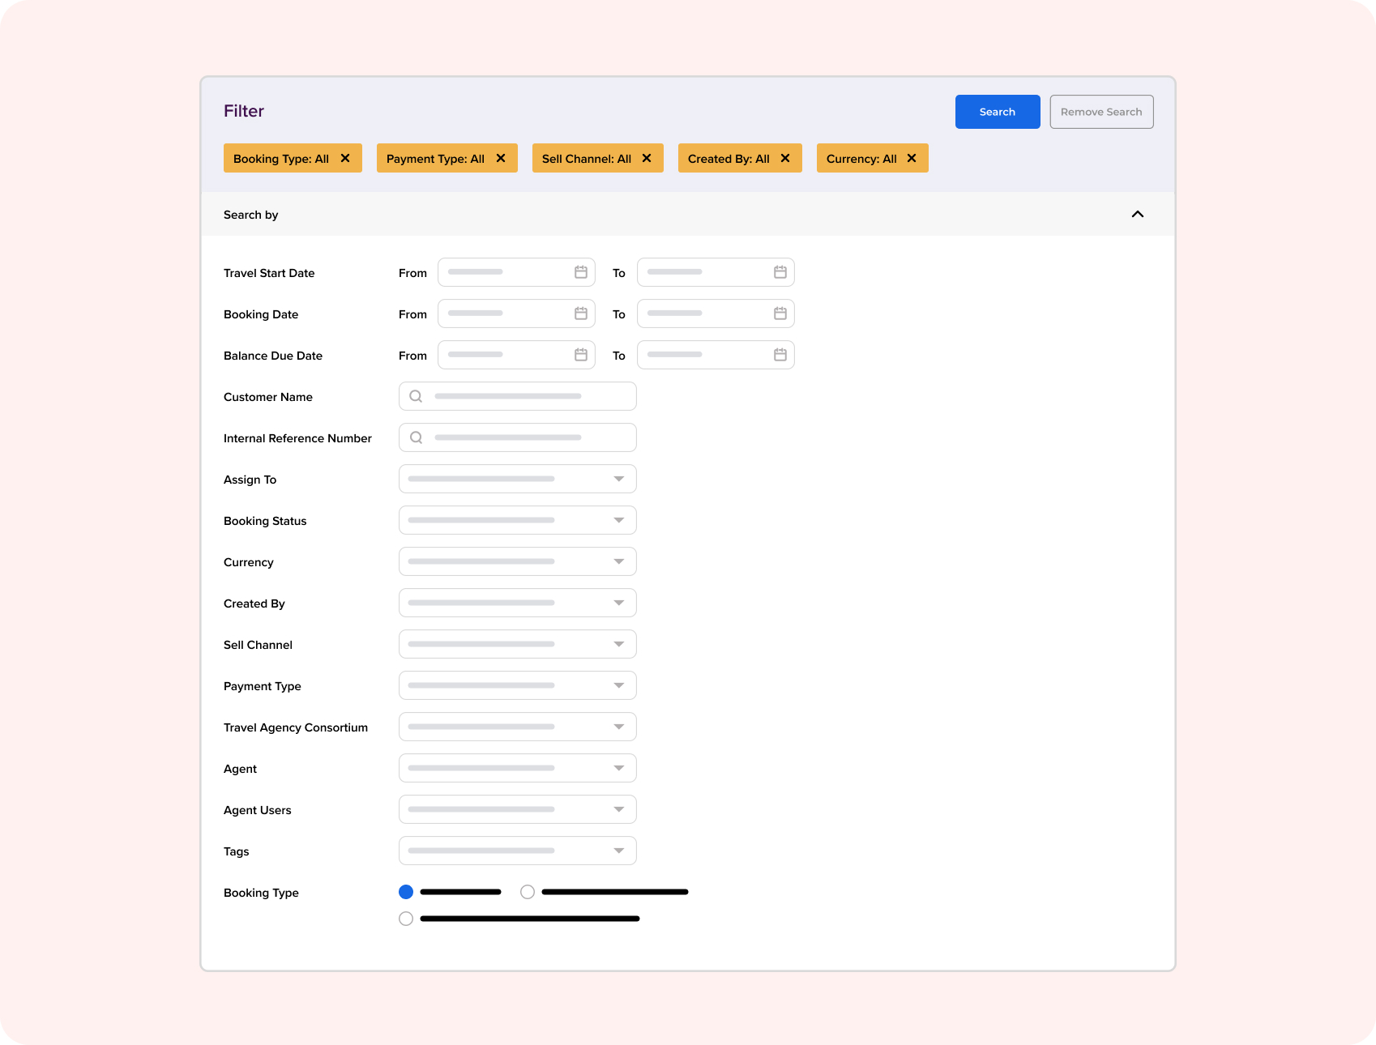Open the Tags dropdown list
Screen dimensions: 1376x1045
pyautogui.click(x=618, y=851)
